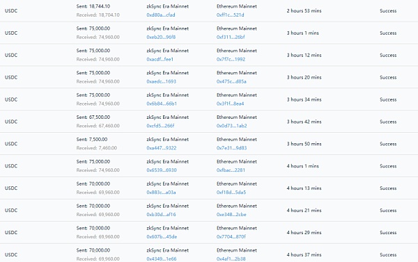This screenshot has width=418, height=262.
Task: Open Ethereum address 0x7e31...9d83
Action: coord(232,148)
